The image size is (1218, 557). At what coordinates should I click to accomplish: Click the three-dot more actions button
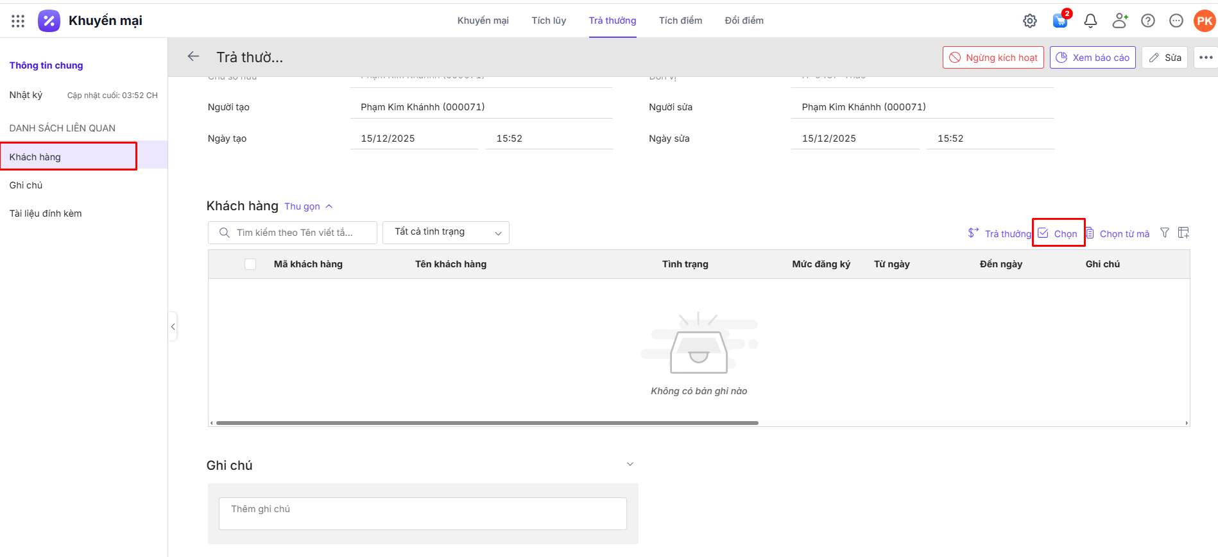(1205, 58)
